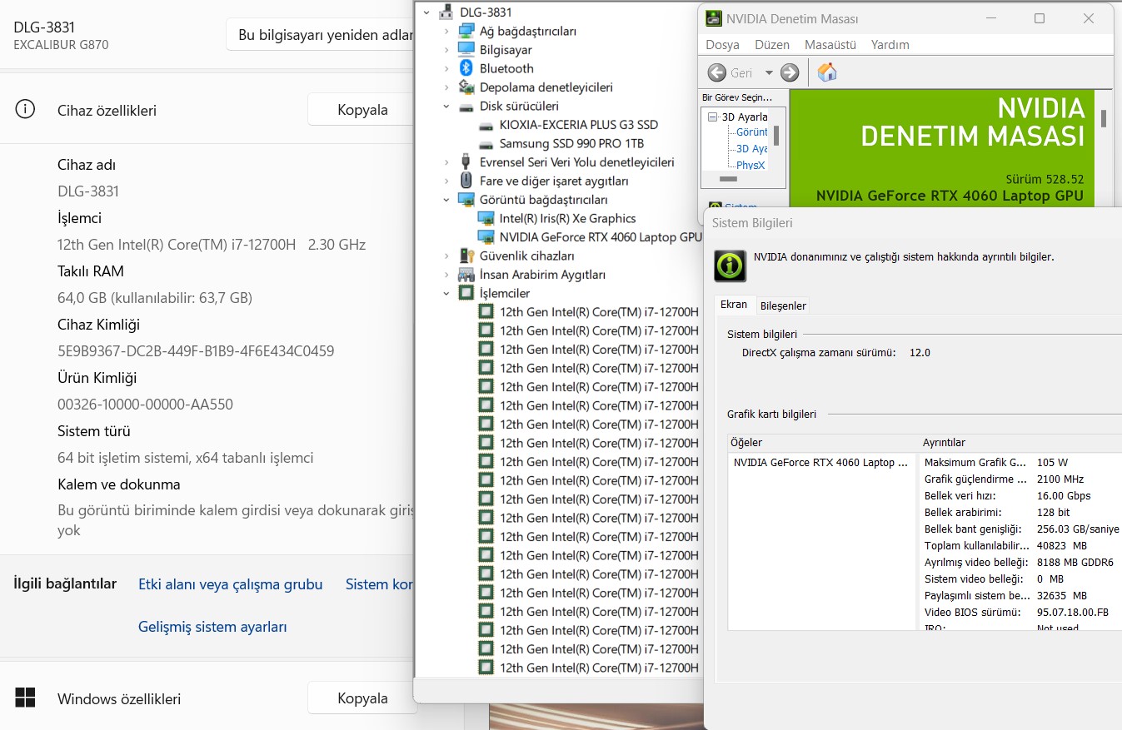
Task: Click the processor chip icon beside İşlemciler
Action: [x=466, y=293]
